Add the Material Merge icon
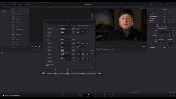This screenshot has height=99, width=176. click(13, 34)
